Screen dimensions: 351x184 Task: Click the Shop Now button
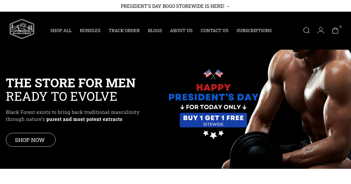(x=31, y=140)
